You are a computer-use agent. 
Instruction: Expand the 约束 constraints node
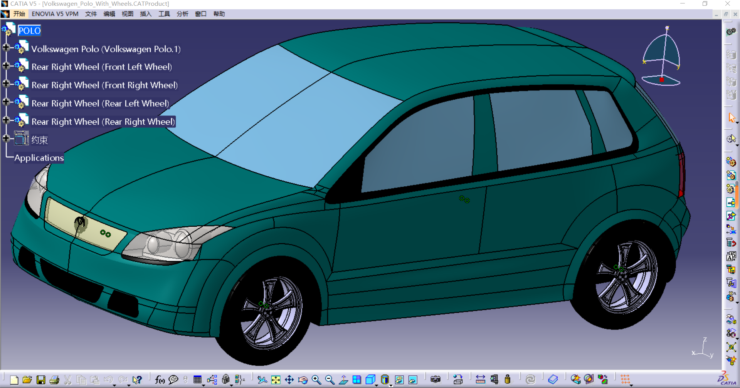click(x=6, y=138)
